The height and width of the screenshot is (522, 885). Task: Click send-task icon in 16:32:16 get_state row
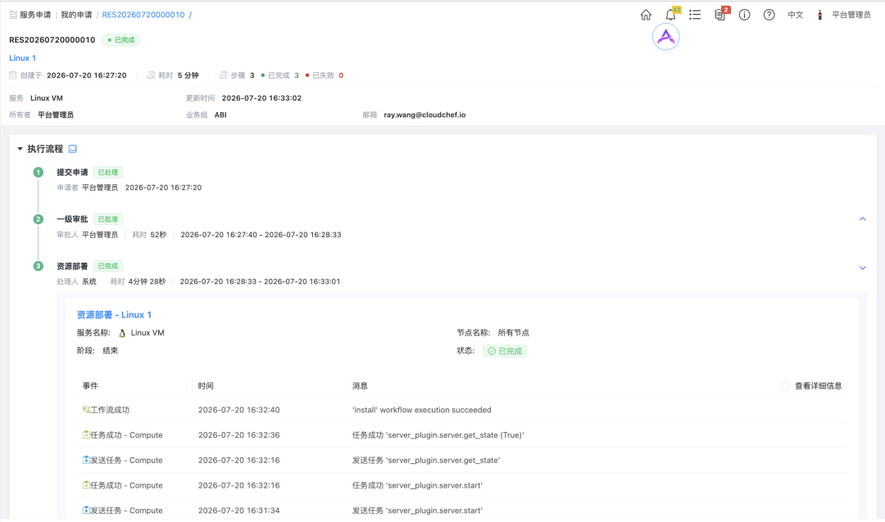[86, 460]
